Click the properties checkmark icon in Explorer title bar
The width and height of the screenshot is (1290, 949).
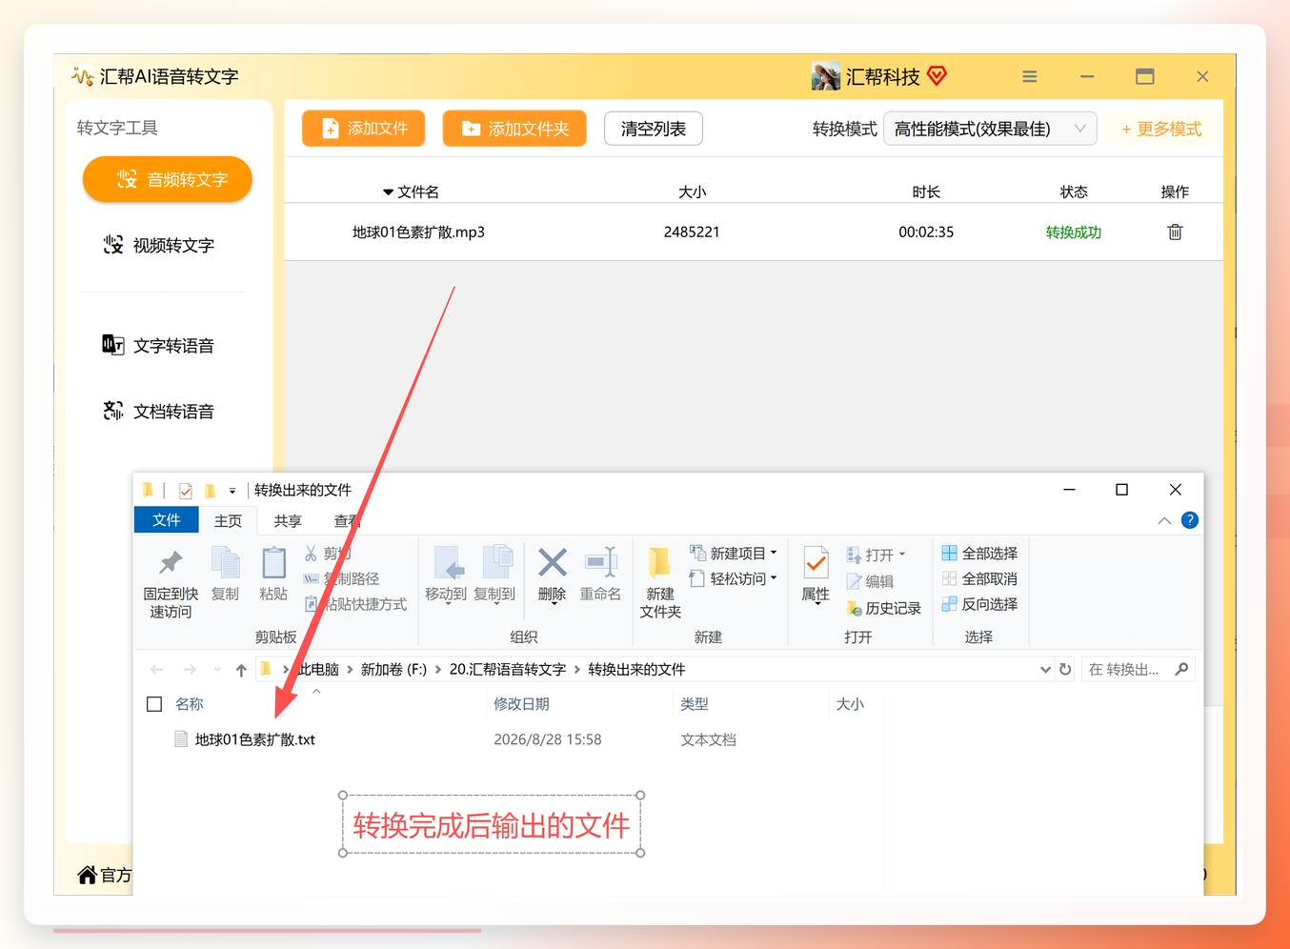[x=186, y=491]
